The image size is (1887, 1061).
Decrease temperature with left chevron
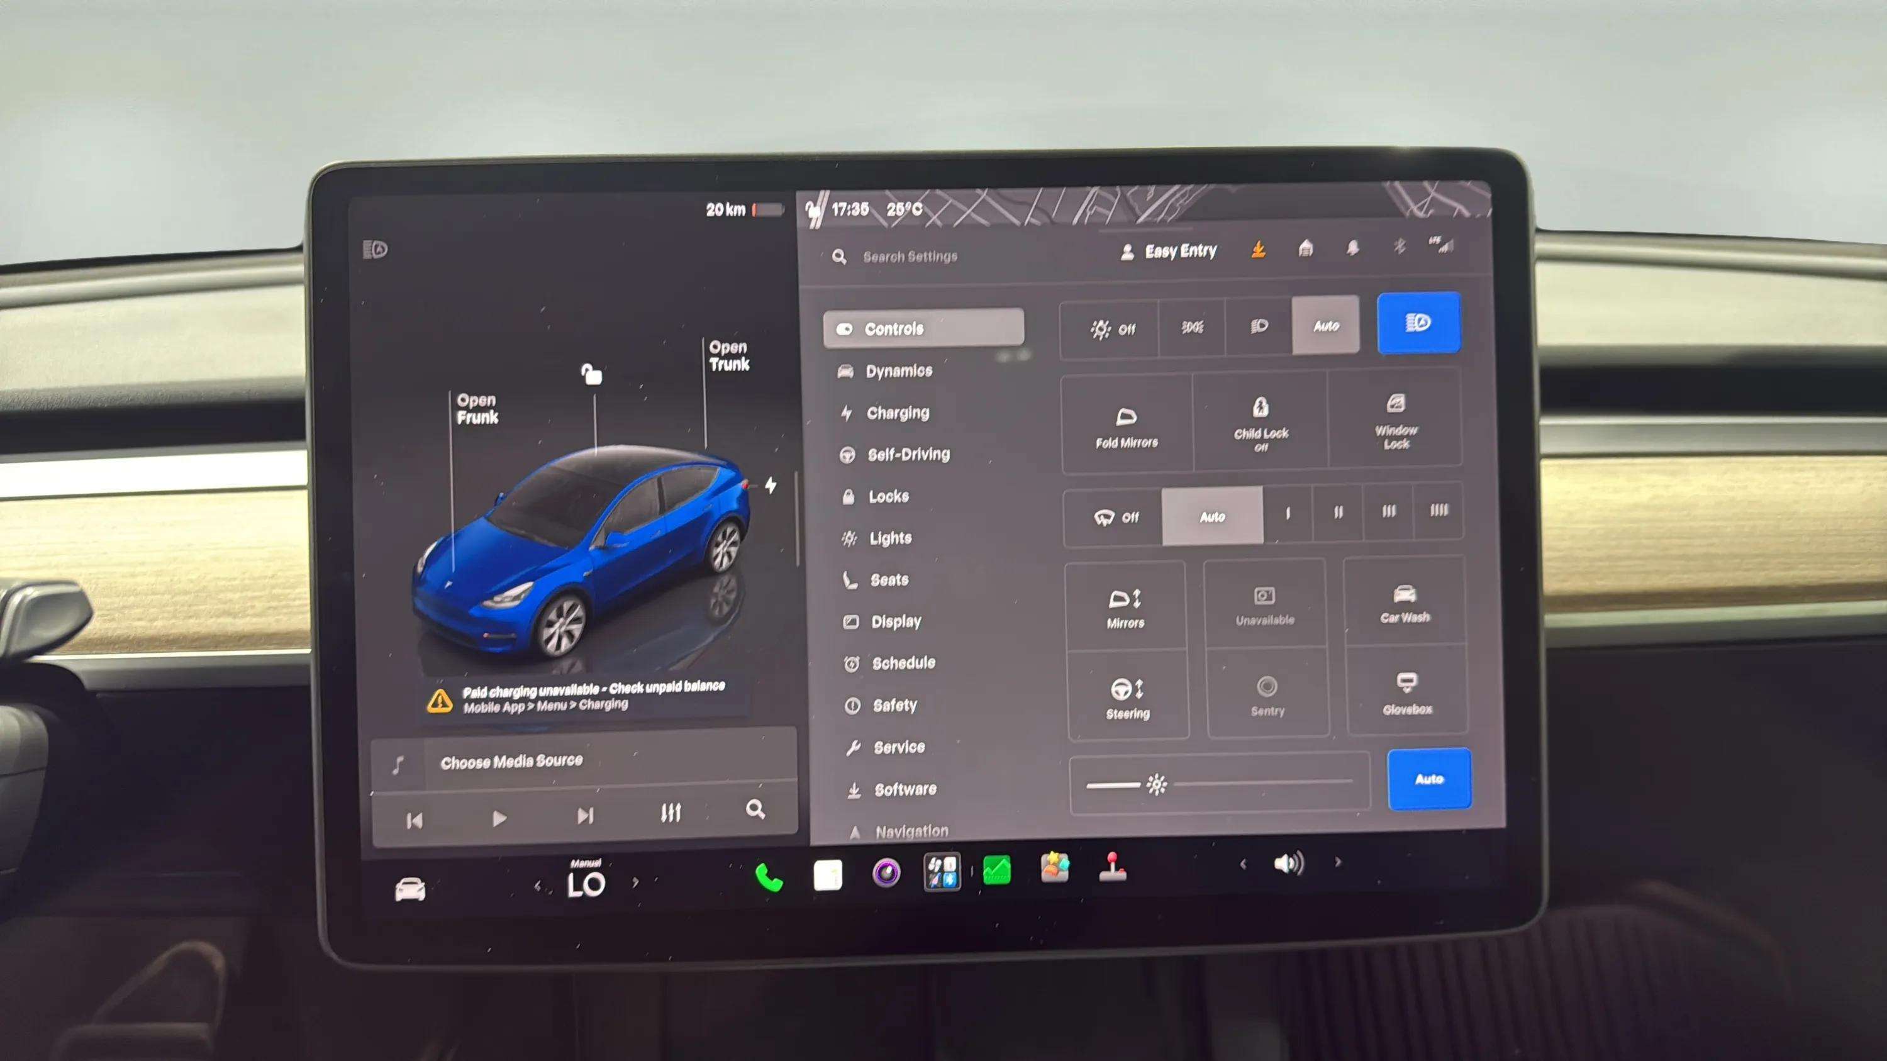tap(538, 887)
